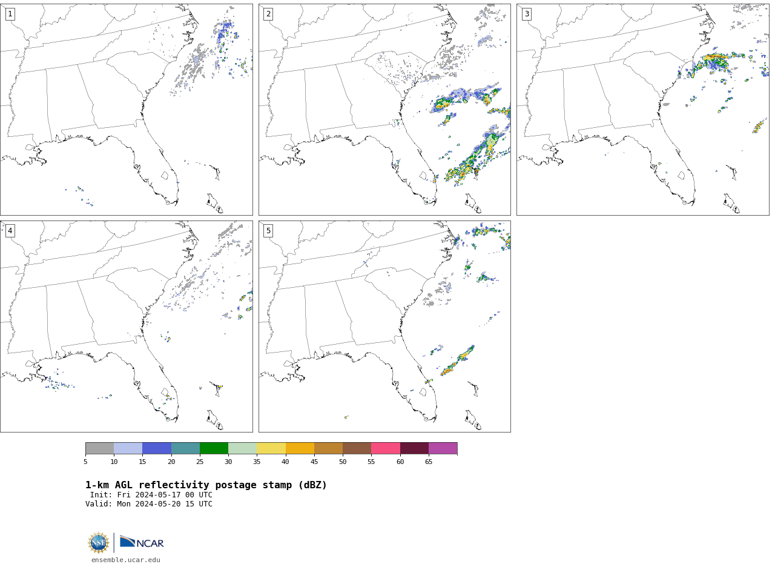Open ensemble member 5 reflectivity map
Viewport: 775px width, 567px height.
click(x=384, y=327)
